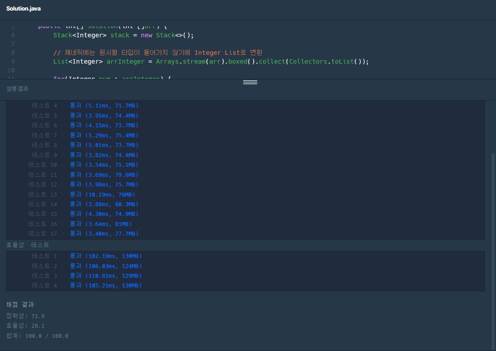Click the 테스트 6 result 4.15ms, 73.7MB
496x351 pixels.
(x=104, y=125)
